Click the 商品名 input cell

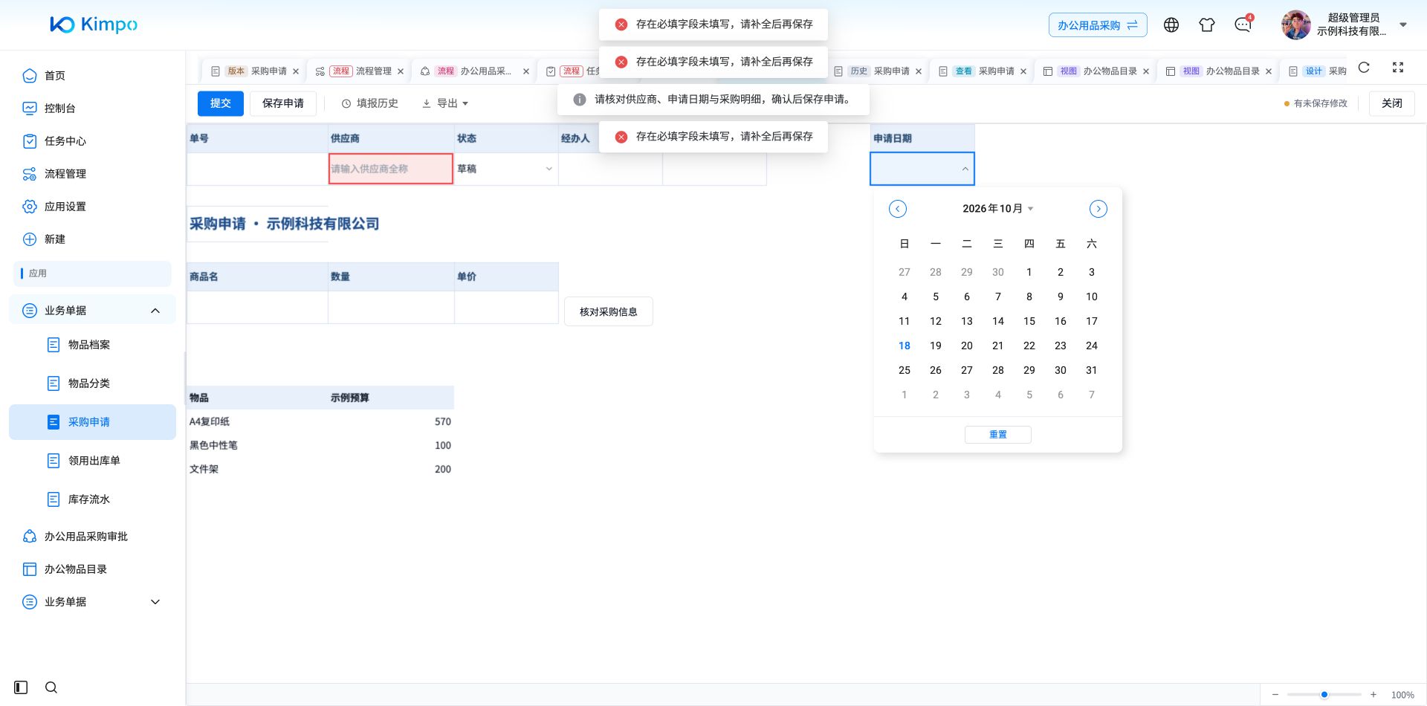257,308
